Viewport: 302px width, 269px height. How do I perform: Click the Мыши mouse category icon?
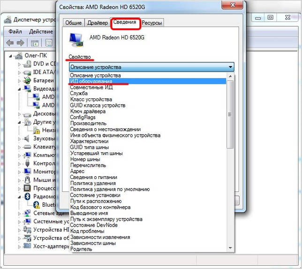[x=27, y=180]
